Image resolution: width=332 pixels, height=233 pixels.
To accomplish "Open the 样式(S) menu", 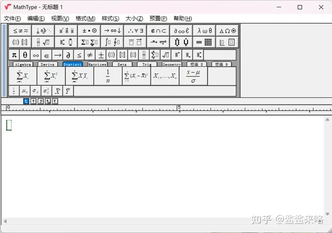I will pyautogui.click(x=110, y=18).
